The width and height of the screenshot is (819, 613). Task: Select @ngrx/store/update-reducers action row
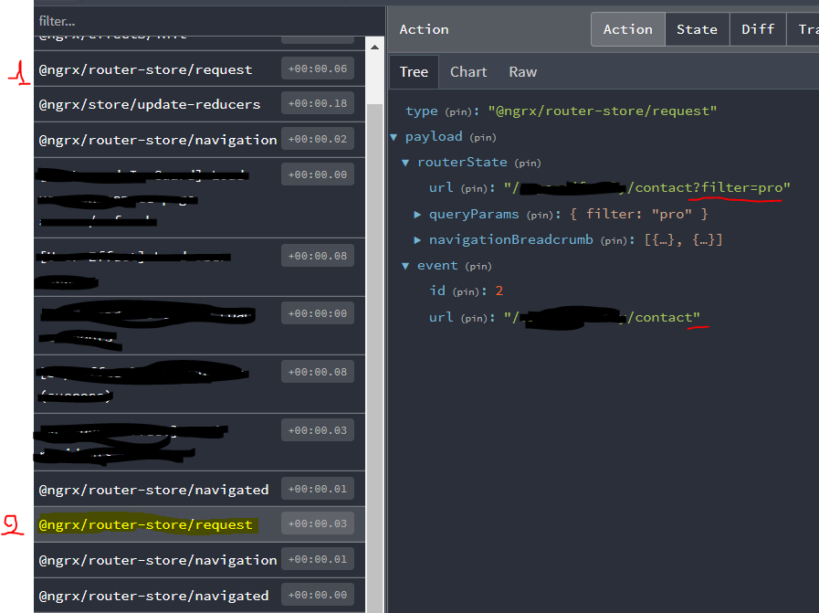click(x=200, y=104)
